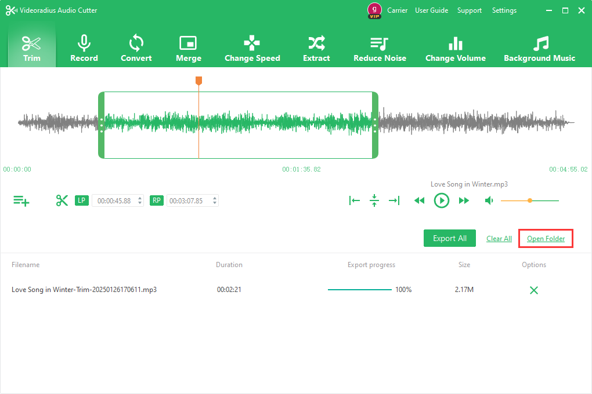The image size is (592, 394).
Task: Click the orange playhead marker
Action: [198, 81]
